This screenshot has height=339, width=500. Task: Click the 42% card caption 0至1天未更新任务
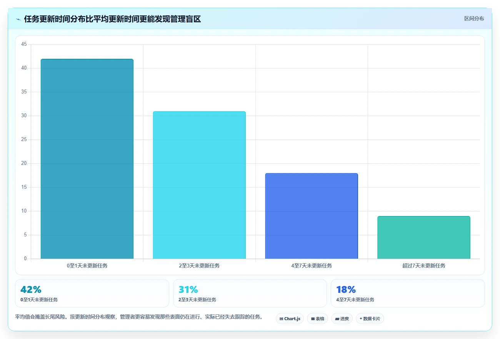pos(39,300)
